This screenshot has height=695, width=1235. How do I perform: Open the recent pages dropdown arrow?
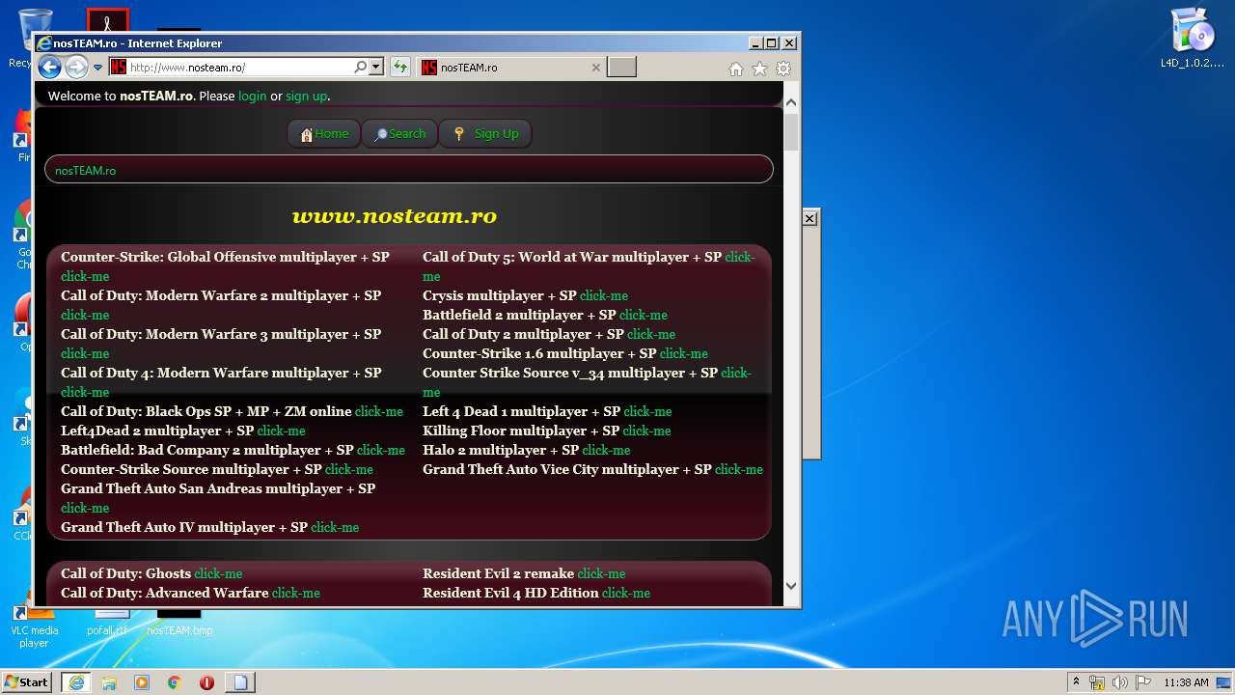[97, 68]
